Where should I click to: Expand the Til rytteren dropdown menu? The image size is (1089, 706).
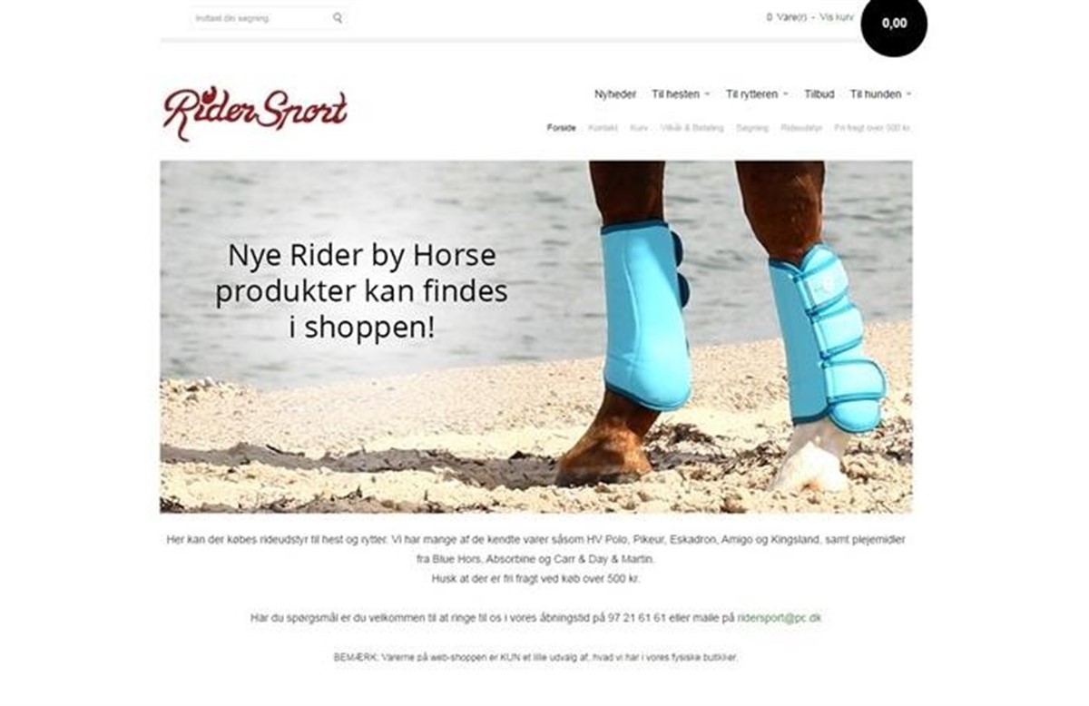pos(757,94)
